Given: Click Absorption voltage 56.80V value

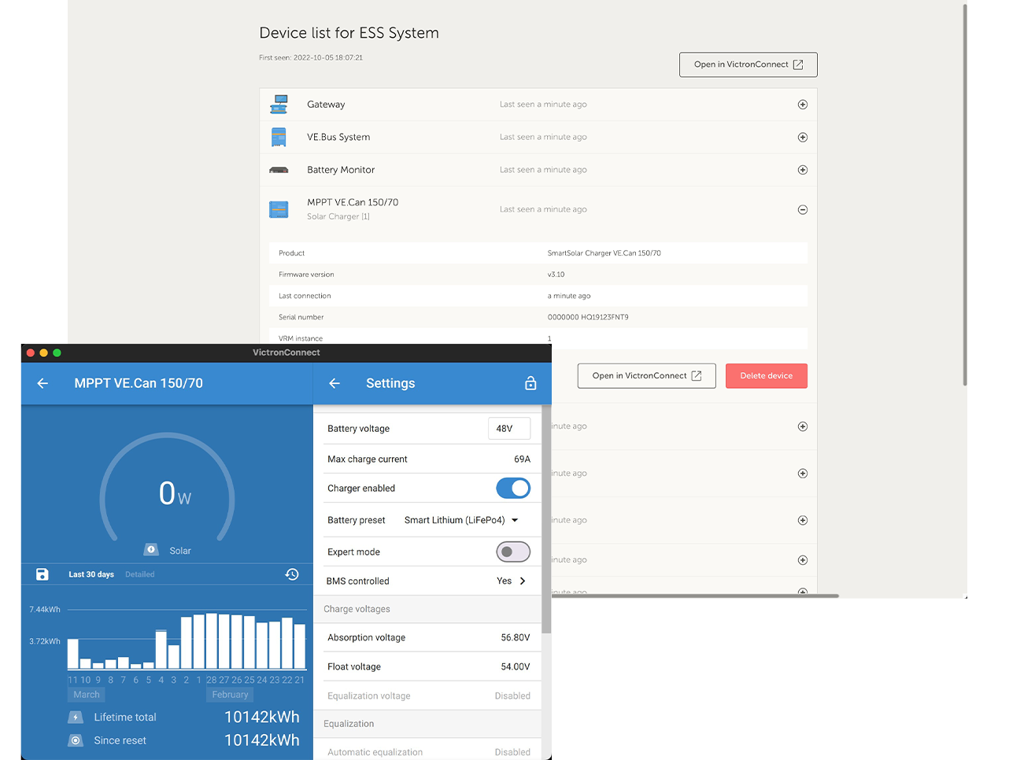Looking at the screenshot, I should [x=516, y=638].
